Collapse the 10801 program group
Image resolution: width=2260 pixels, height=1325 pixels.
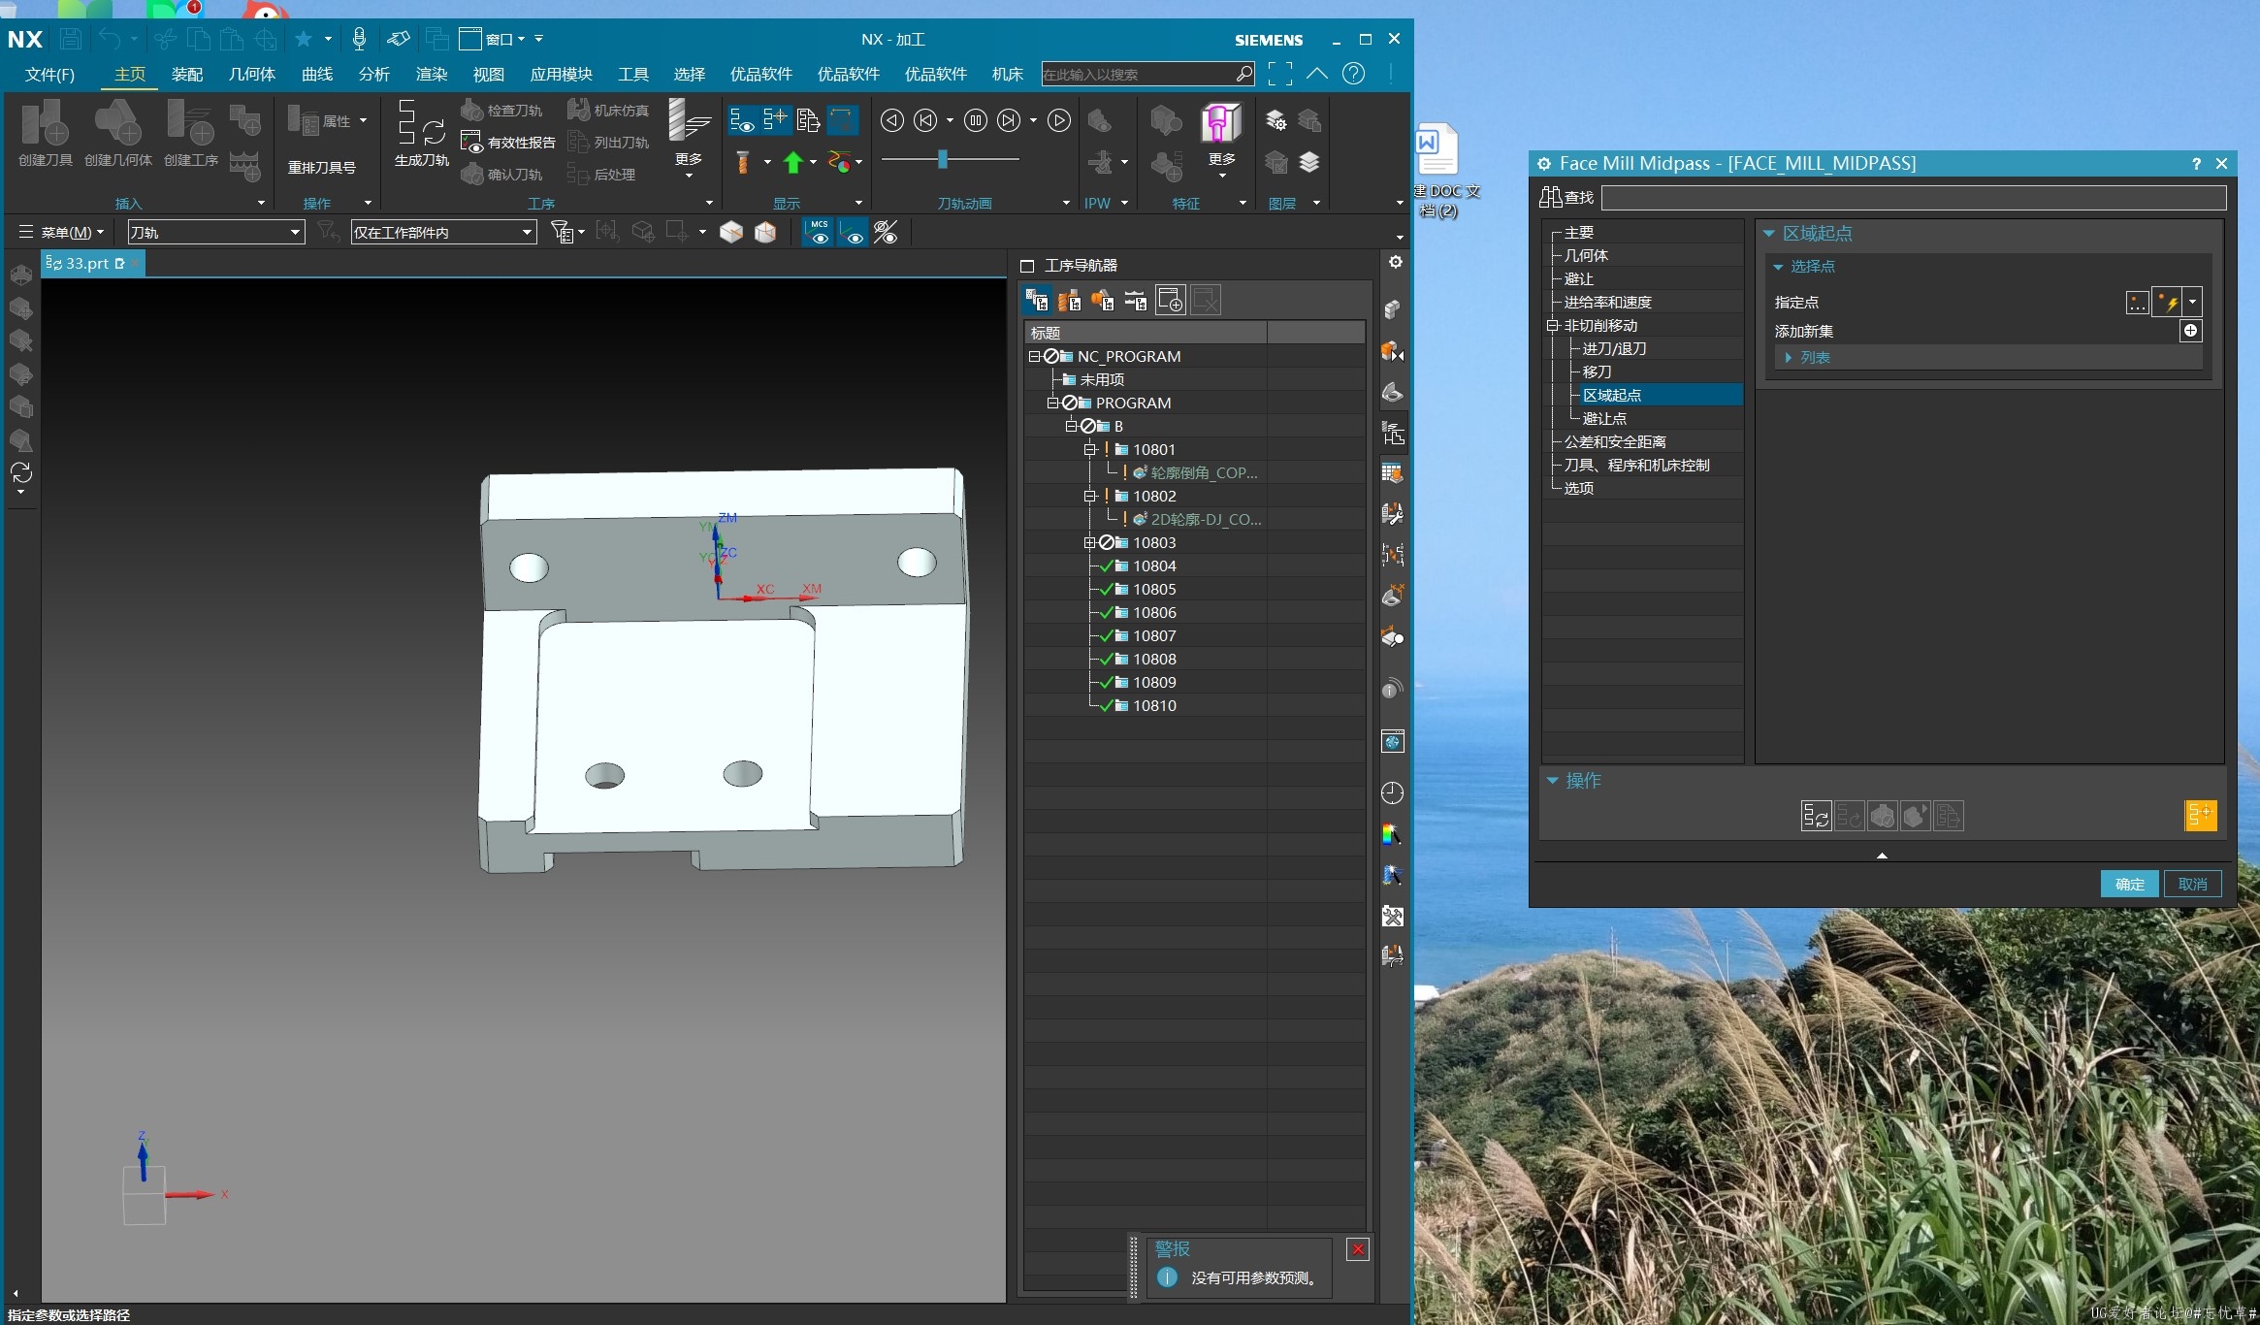tap(1089, 449)
